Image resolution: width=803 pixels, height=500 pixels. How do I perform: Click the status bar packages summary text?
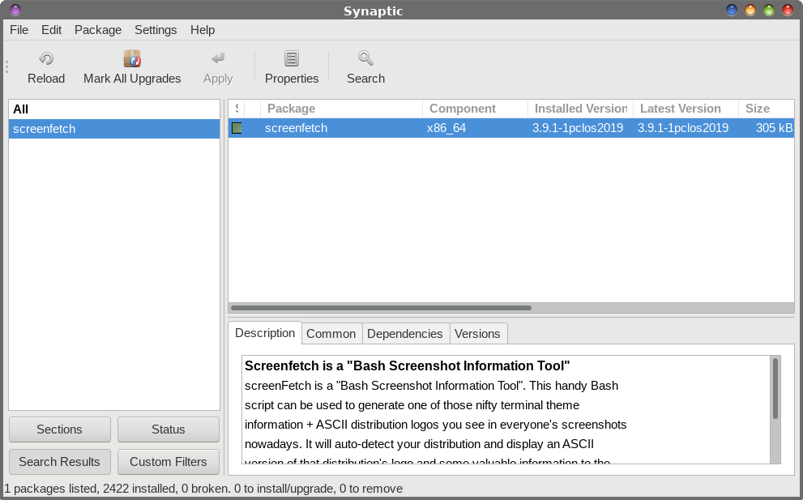(x=203, y=489)
